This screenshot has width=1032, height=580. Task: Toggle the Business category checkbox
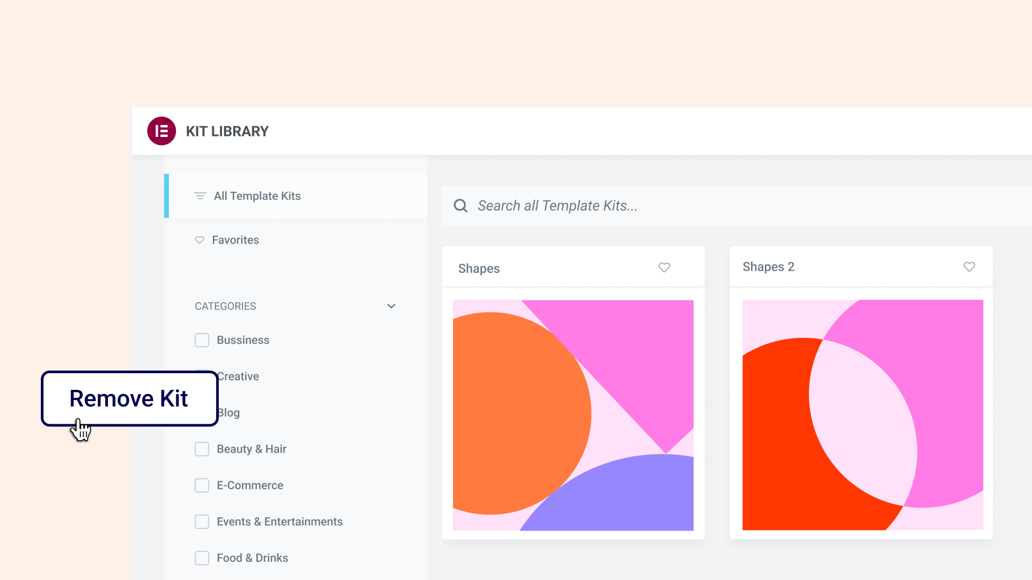coord(202,340)
